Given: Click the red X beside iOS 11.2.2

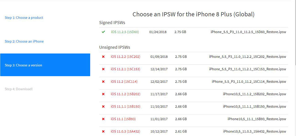Looking at the screenshot, I should click(103, 57).
